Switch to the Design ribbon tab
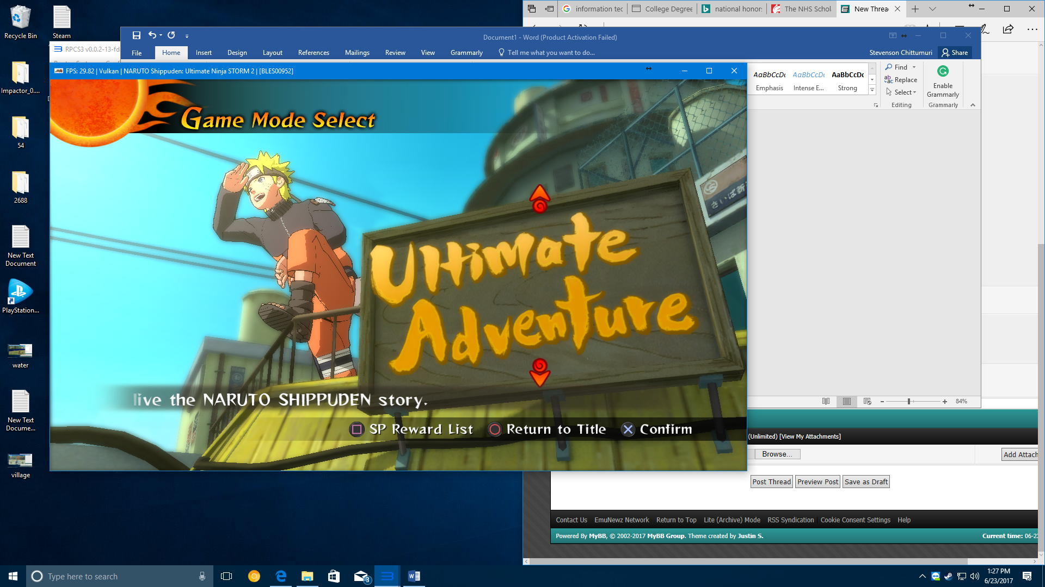Viewport: 1045px width, 587px height. click(237, 53)
